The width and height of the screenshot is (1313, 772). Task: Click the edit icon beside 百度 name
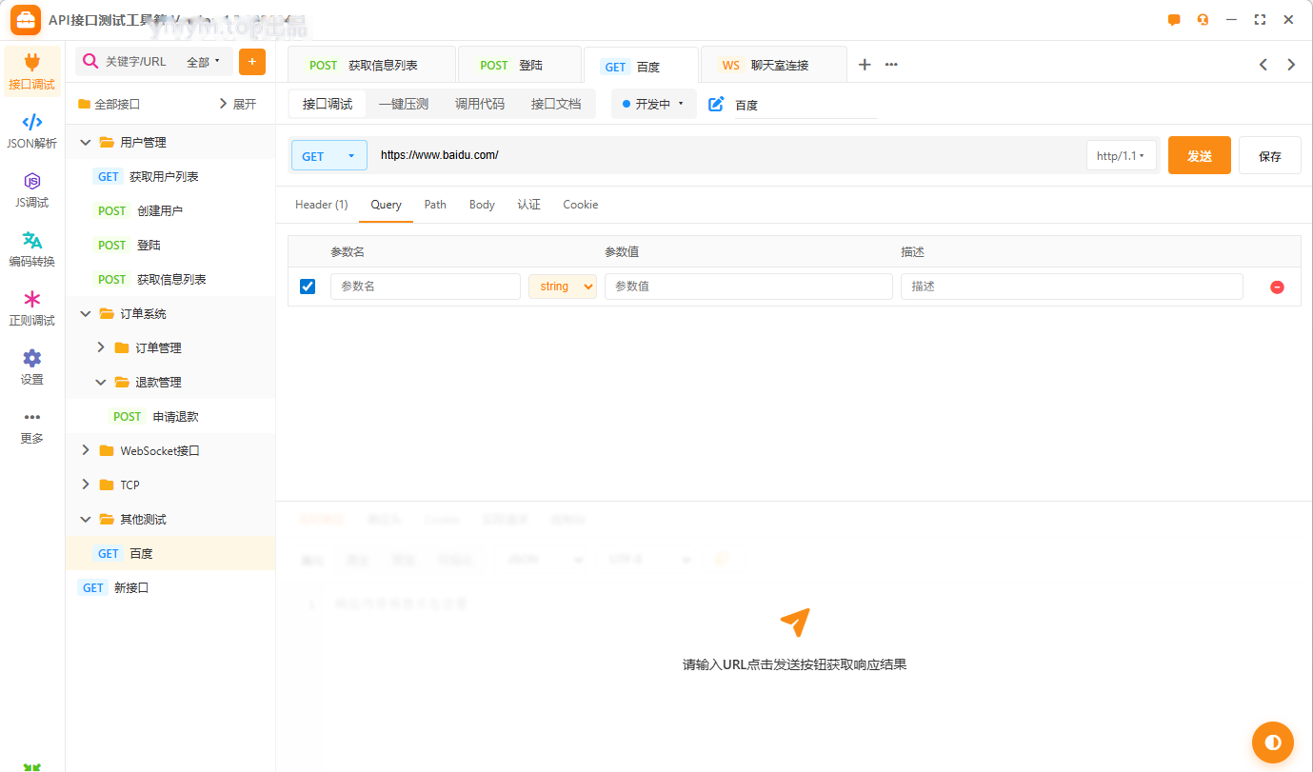click(x=716, y=105)
